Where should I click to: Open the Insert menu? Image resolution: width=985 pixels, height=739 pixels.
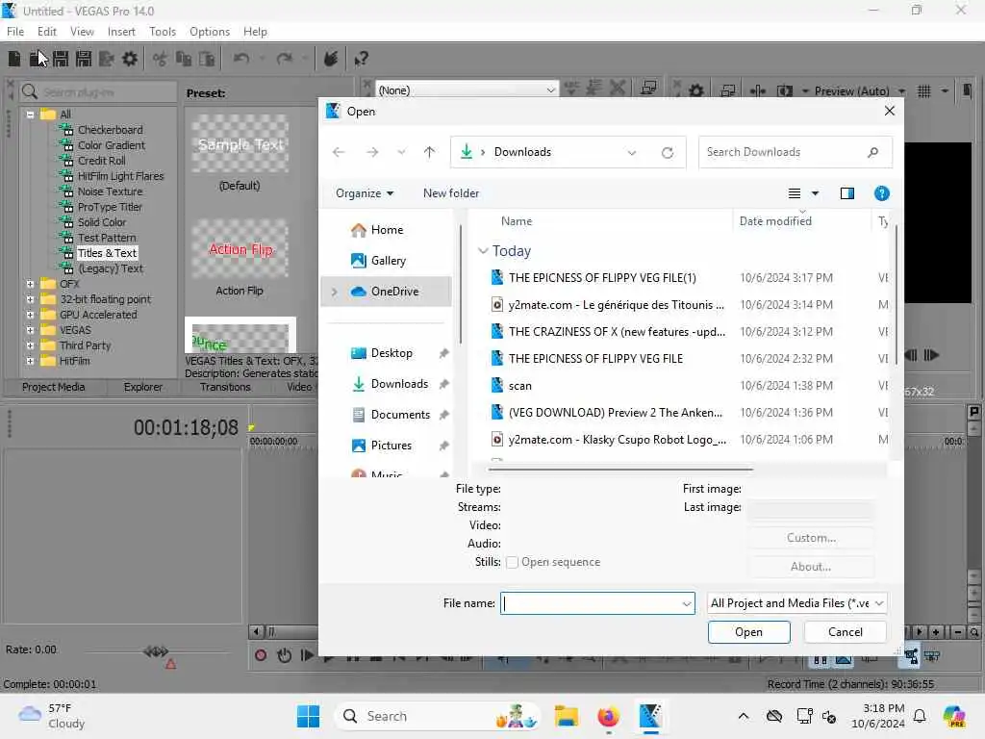[x=121, y=32]
